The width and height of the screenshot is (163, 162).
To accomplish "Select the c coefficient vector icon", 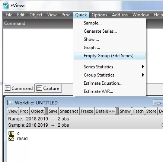I will coord(11,133).
